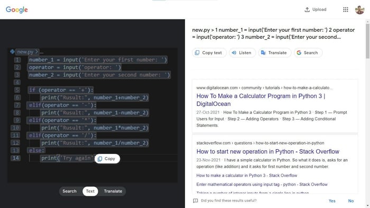Select the print('Try again' text

(67, 158)
